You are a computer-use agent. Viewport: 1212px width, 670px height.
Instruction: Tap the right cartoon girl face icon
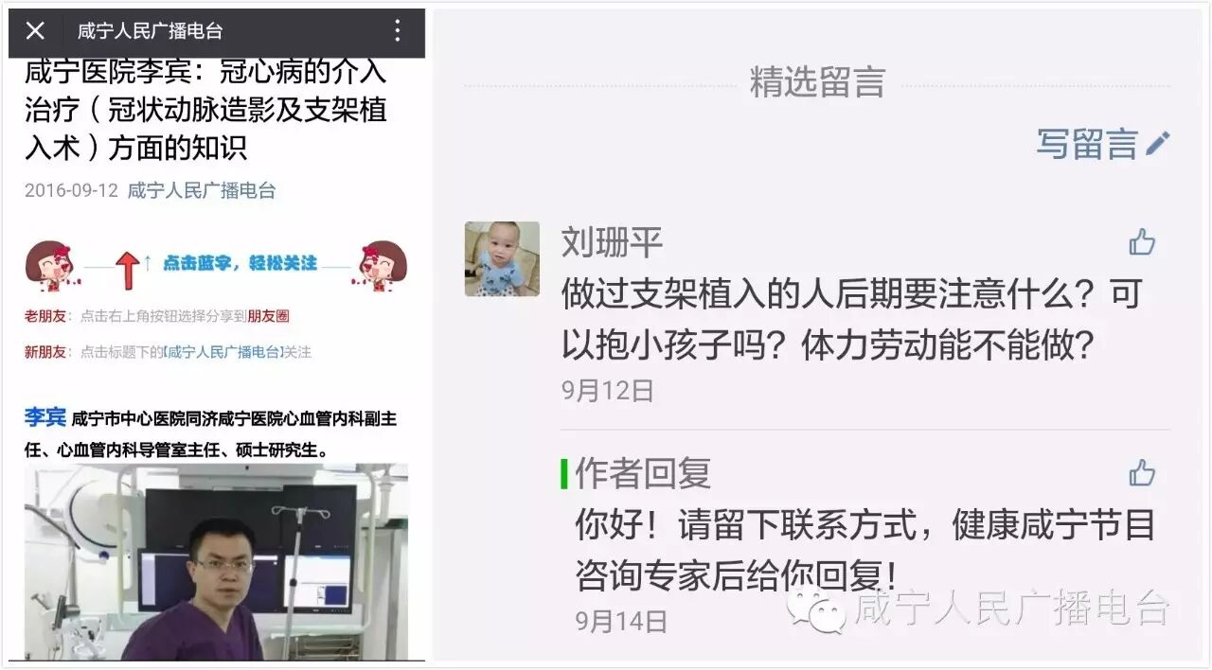coord(383,264)
